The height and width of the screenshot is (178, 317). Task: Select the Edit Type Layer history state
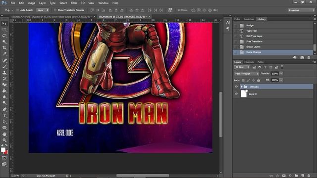pos(273,36)
